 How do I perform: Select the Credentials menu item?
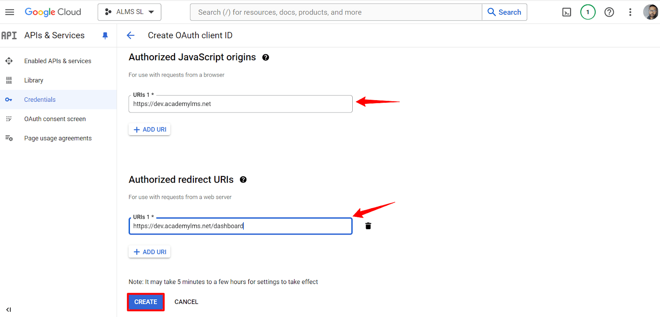coord(58,100)
